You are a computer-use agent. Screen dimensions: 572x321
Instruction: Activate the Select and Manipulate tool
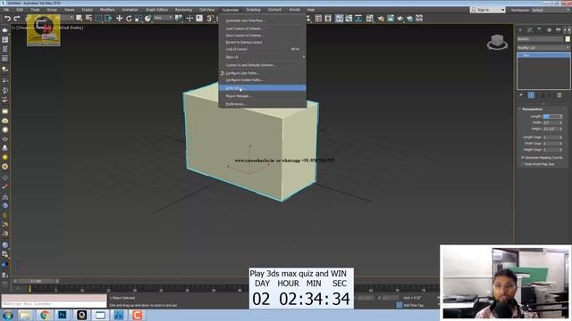coord(189,18)
